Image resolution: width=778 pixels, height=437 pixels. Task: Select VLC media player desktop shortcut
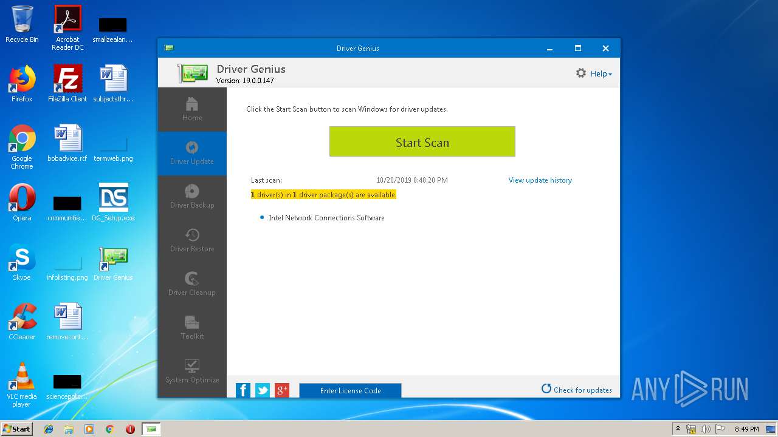click(22, 385)
